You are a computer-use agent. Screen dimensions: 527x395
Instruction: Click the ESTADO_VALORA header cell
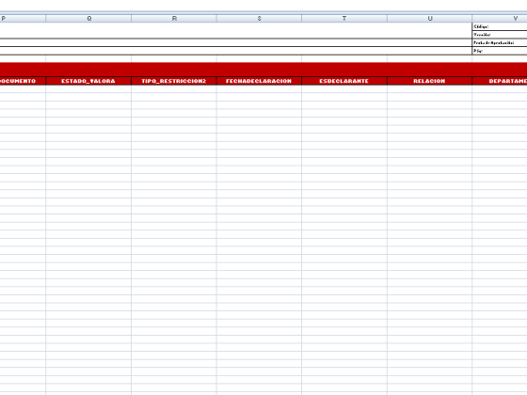pyautogui.click(x=88, y=81)
